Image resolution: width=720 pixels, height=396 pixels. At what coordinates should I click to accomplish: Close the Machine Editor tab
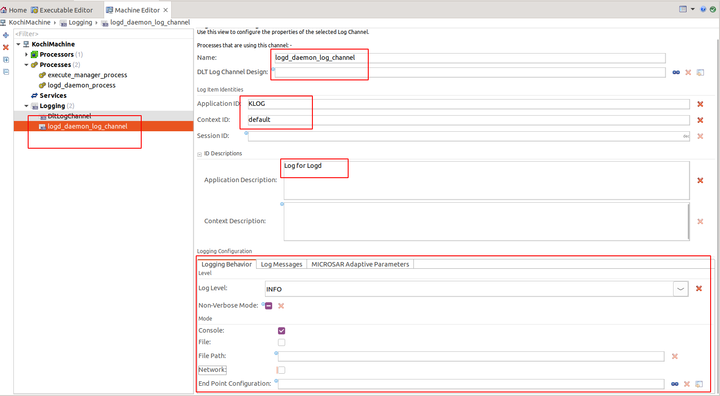point(165,10)
